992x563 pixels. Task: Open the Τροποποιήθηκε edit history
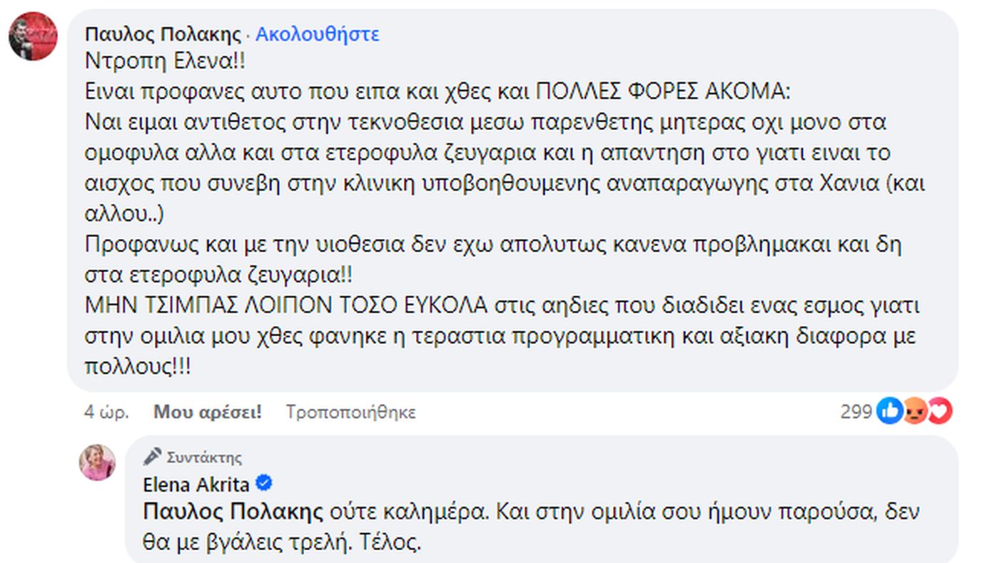tap(350, 412)
